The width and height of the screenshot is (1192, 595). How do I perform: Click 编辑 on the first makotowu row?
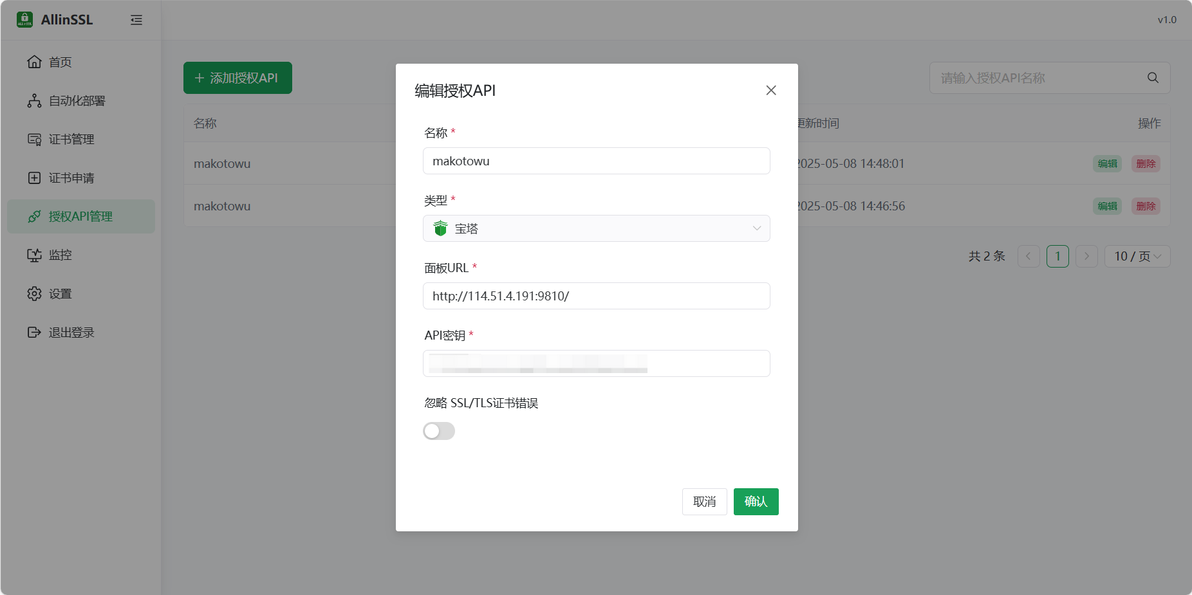tap(1107, 163)
